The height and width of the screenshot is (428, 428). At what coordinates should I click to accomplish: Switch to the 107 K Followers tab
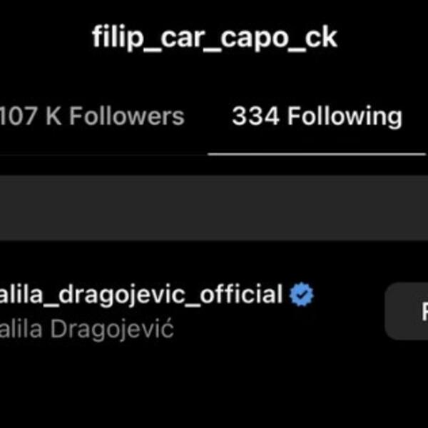click(x=92, y=116)
